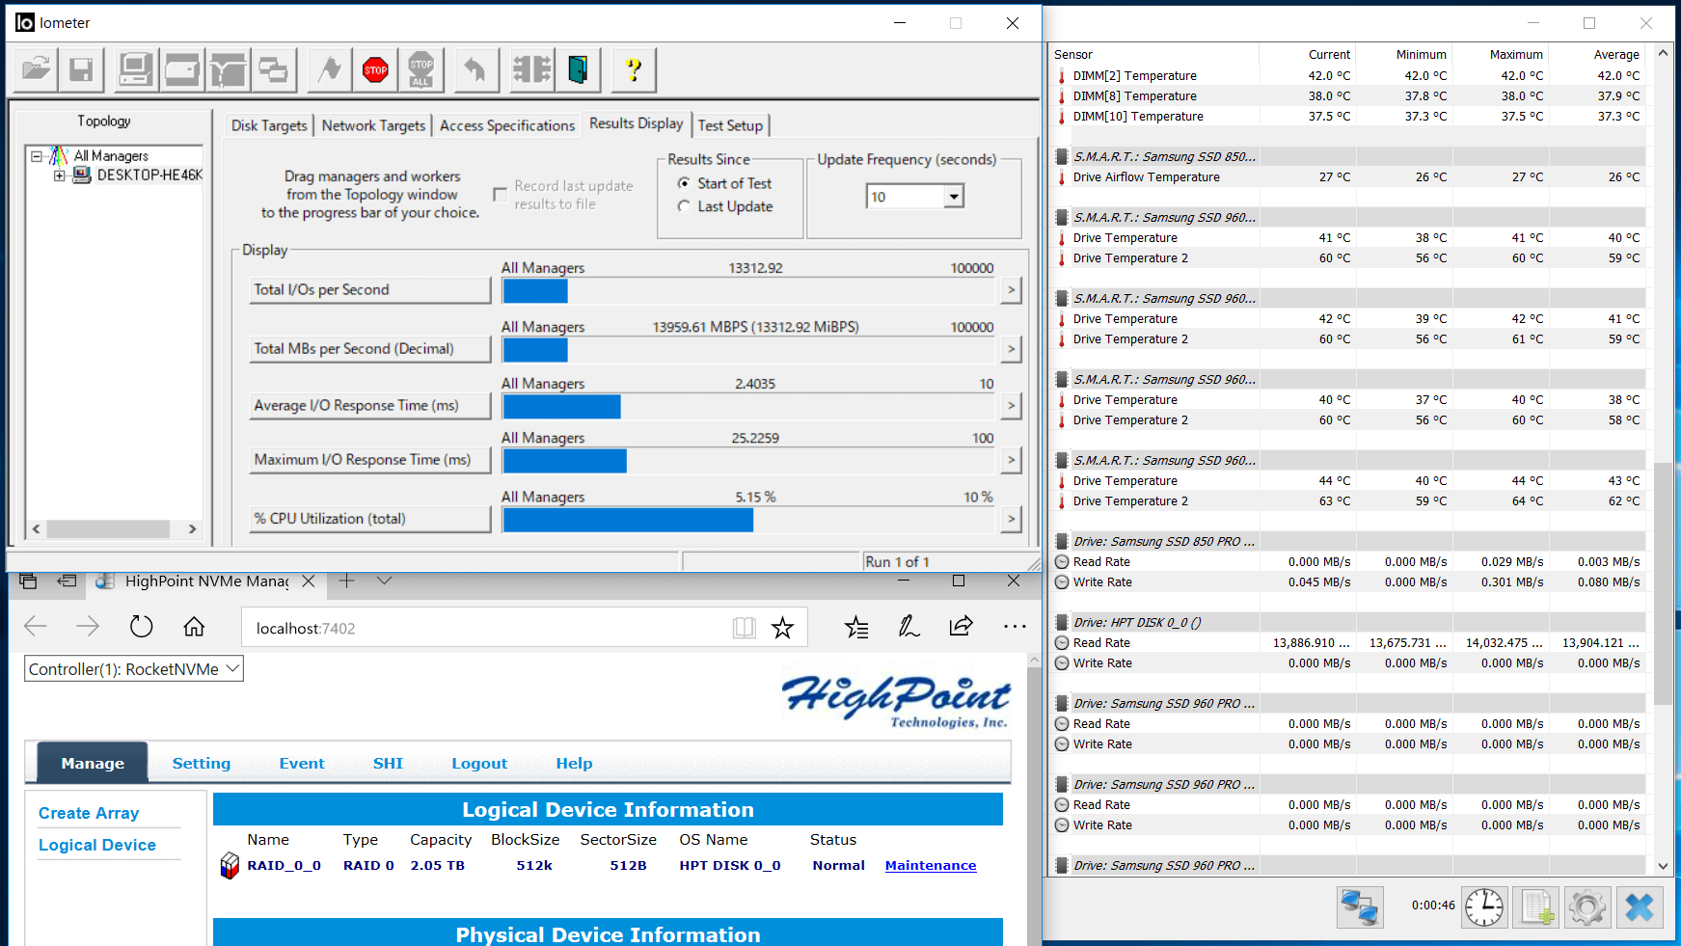The image size is (1681, 946).
Task: Open the Setting tab in HighPoint manager
Action: pyautogui.click(x=202, y=763)
